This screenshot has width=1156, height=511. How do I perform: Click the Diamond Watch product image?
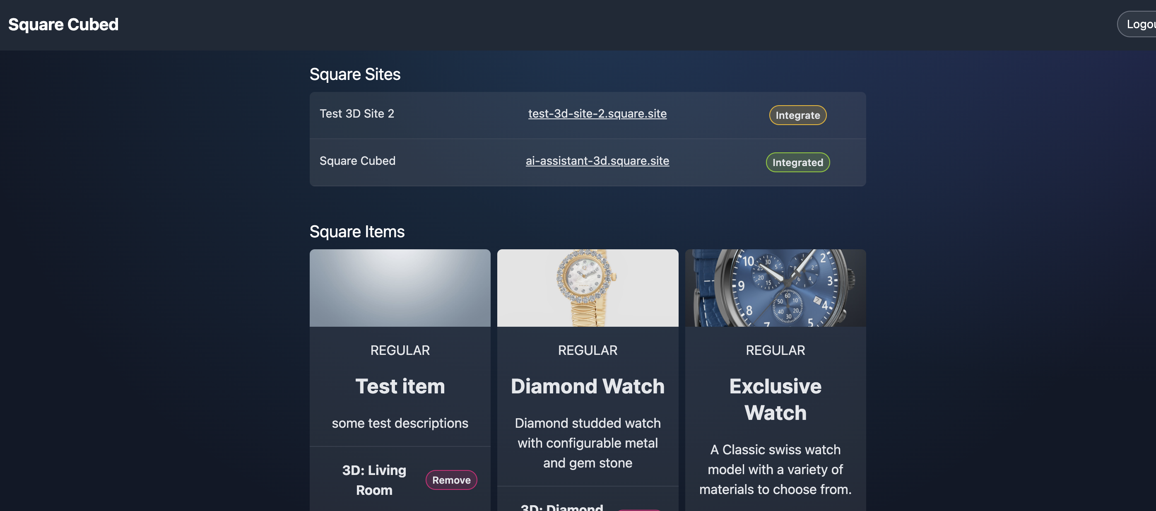[x=588, y=287]
